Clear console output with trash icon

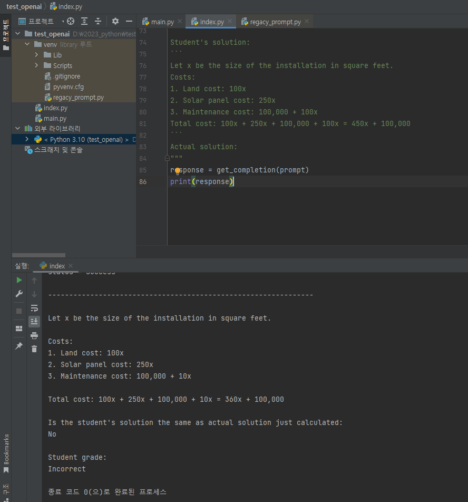pyautogui.click(x=34, y=349)
